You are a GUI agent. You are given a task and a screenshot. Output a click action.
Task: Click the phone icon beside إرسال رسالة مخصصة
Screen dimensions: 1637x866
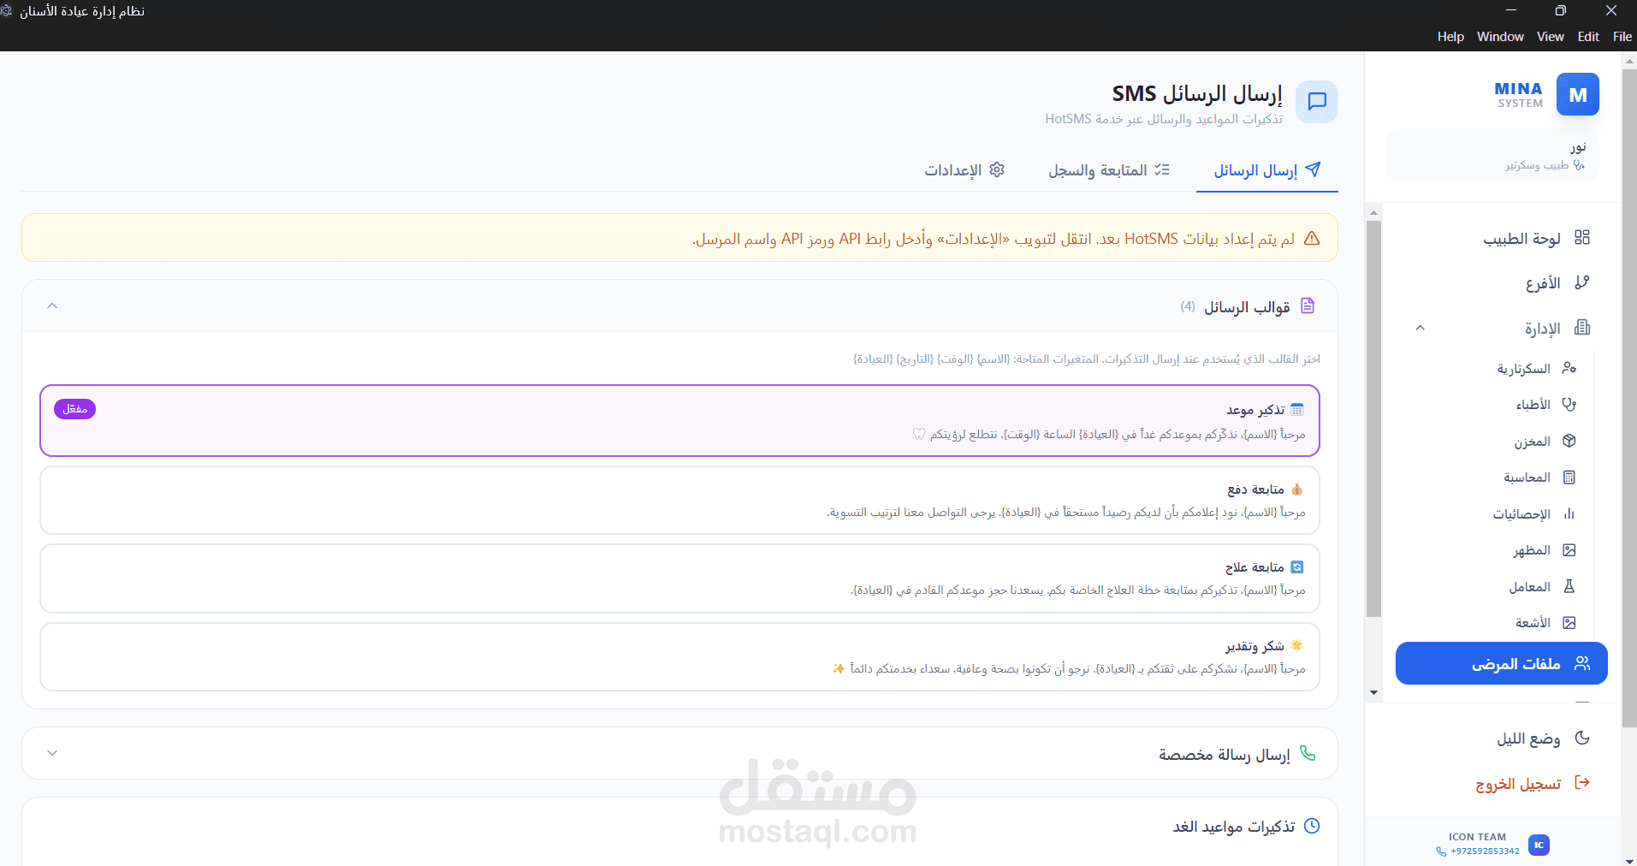click(x=1308, y=753)
